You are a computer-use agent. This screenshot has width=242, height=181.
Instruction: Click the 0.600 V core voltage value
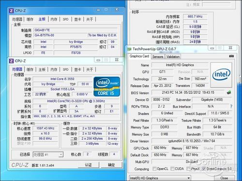click(82, 94)
